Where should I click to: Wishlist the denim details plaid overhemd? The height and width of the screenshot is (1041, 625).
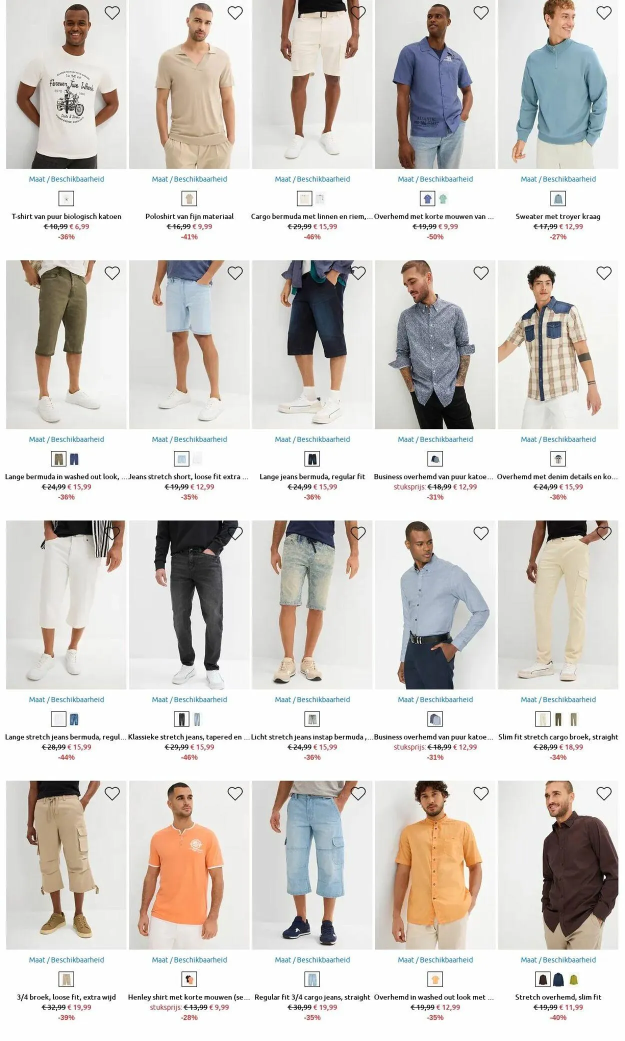604,273
